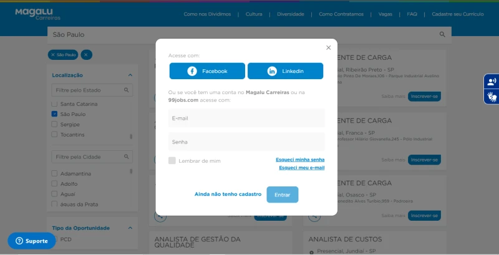Check the Santa Catarina checkbox
Viewport: 499px width, 255px height.
click(54, 104)
